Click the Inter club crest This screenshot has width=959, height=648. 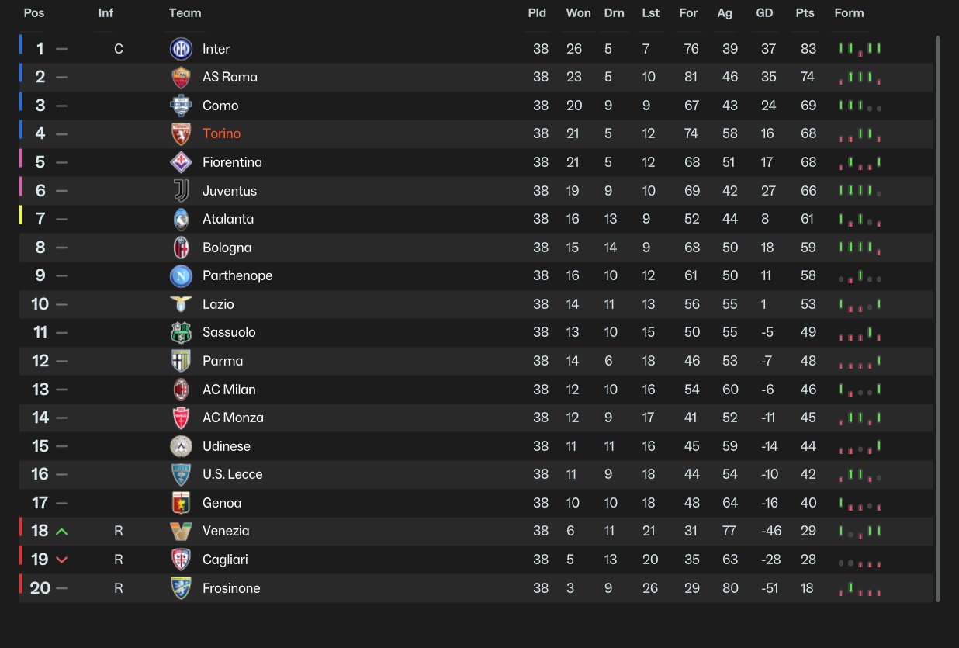[181, 49]
